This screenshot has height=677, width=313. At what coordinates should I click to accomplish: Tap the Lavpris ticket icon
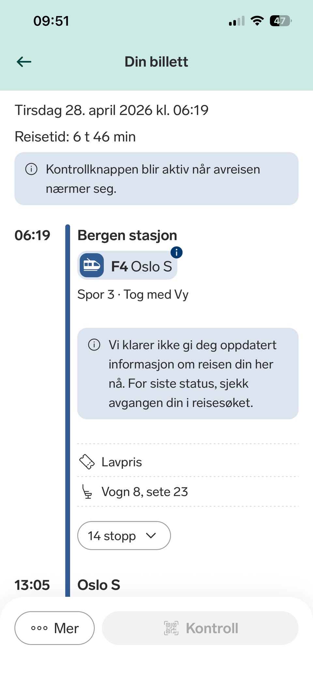coord(87,462)
